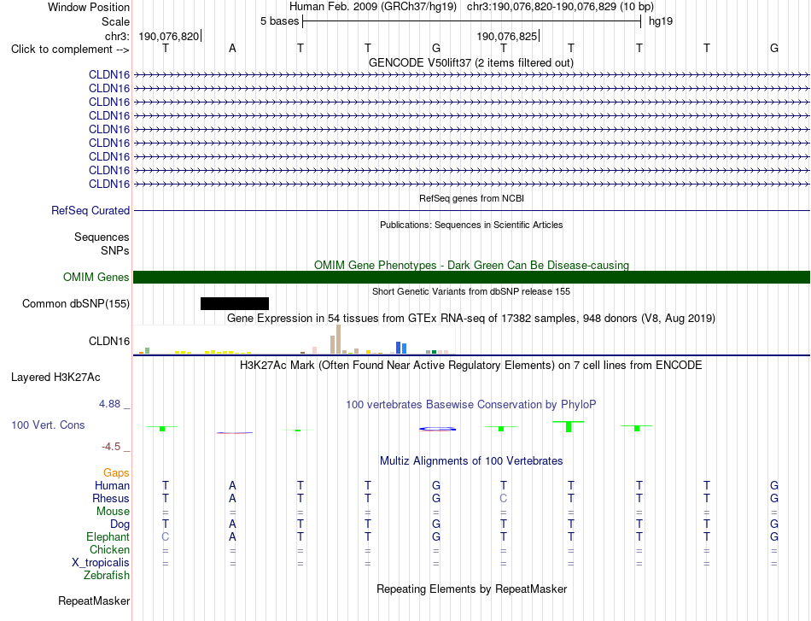The width and height of the screenshot is (811, 621).
Task: Click the Scale track label
Action: 115,21
